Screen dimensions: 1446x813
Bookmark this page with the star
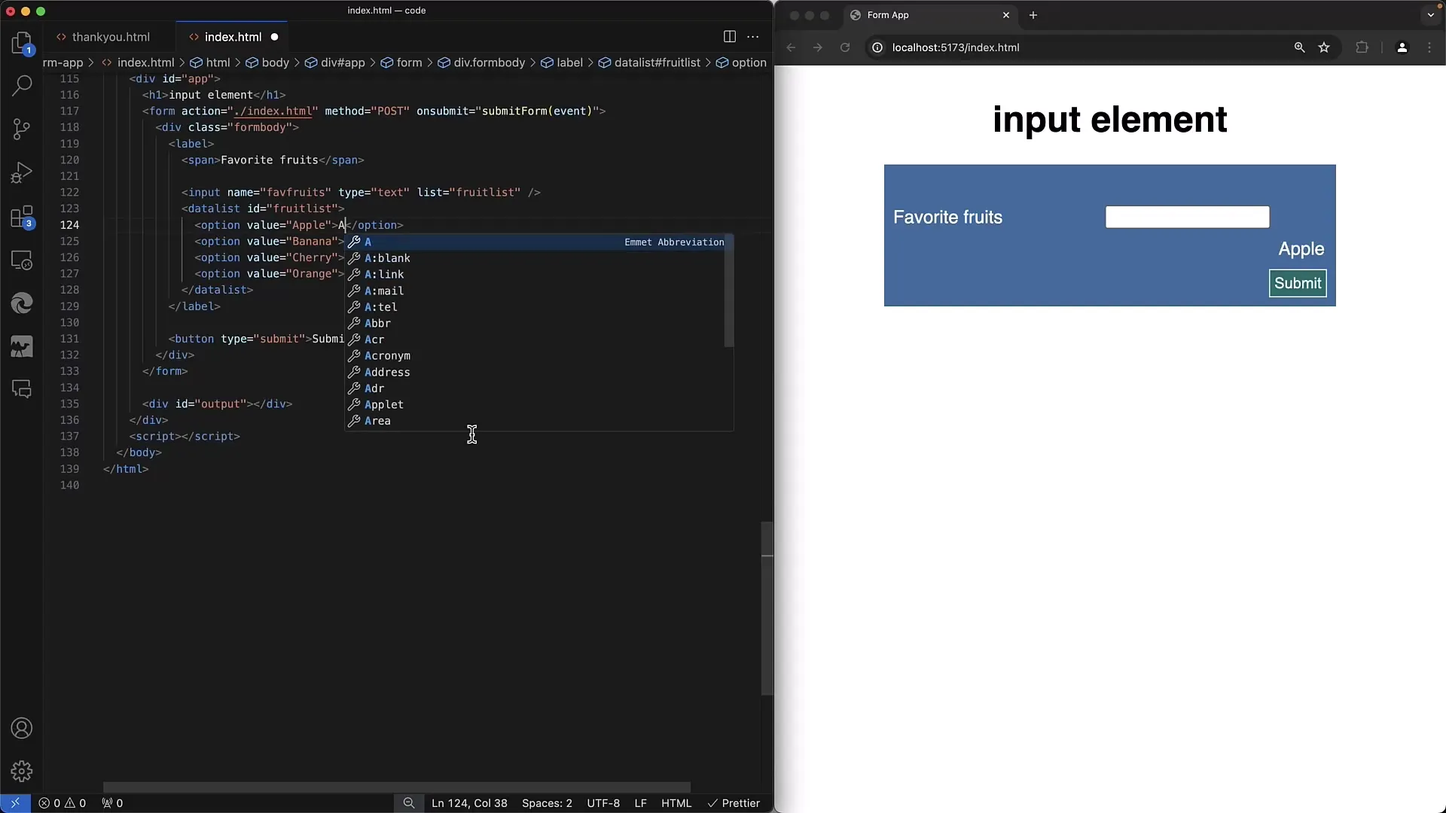(1324, 47)
